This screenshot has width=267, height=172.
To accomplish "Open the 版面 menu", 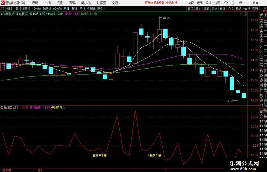I will pyautogui.click(x=200, y=3).
